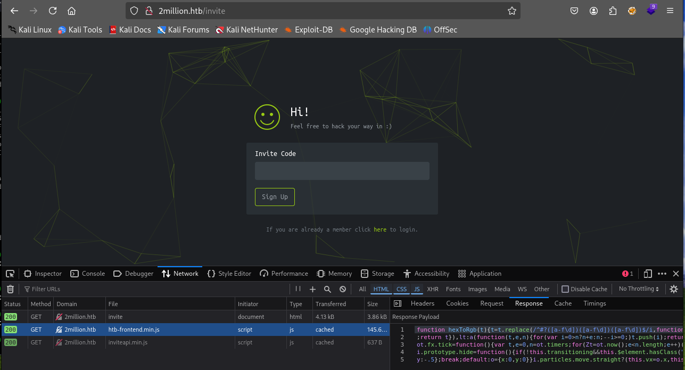Toggle the Fonts request filter
The height and width of the screenshot is (370, 685).
[453, 289]
